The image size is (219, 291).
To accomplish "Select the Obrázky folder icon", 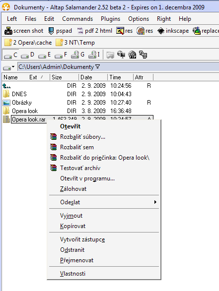I will (x=6, y=103).
